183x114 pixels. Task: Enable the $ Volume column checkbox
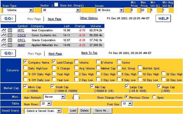coord(98,62)
